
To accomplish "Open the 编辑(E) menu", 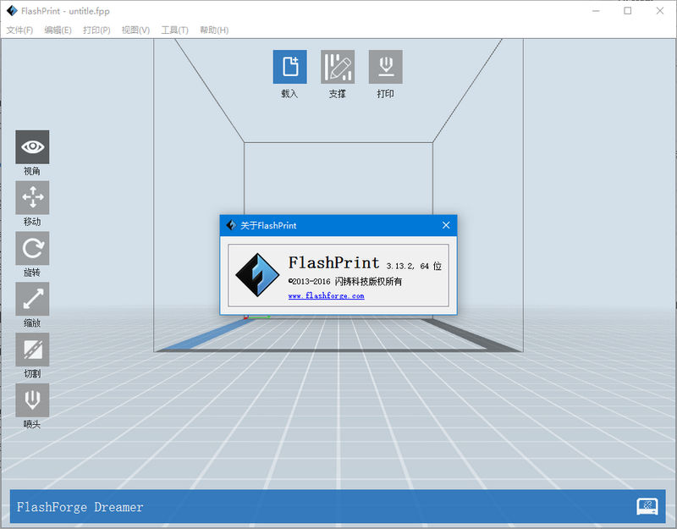I will 58,30.
